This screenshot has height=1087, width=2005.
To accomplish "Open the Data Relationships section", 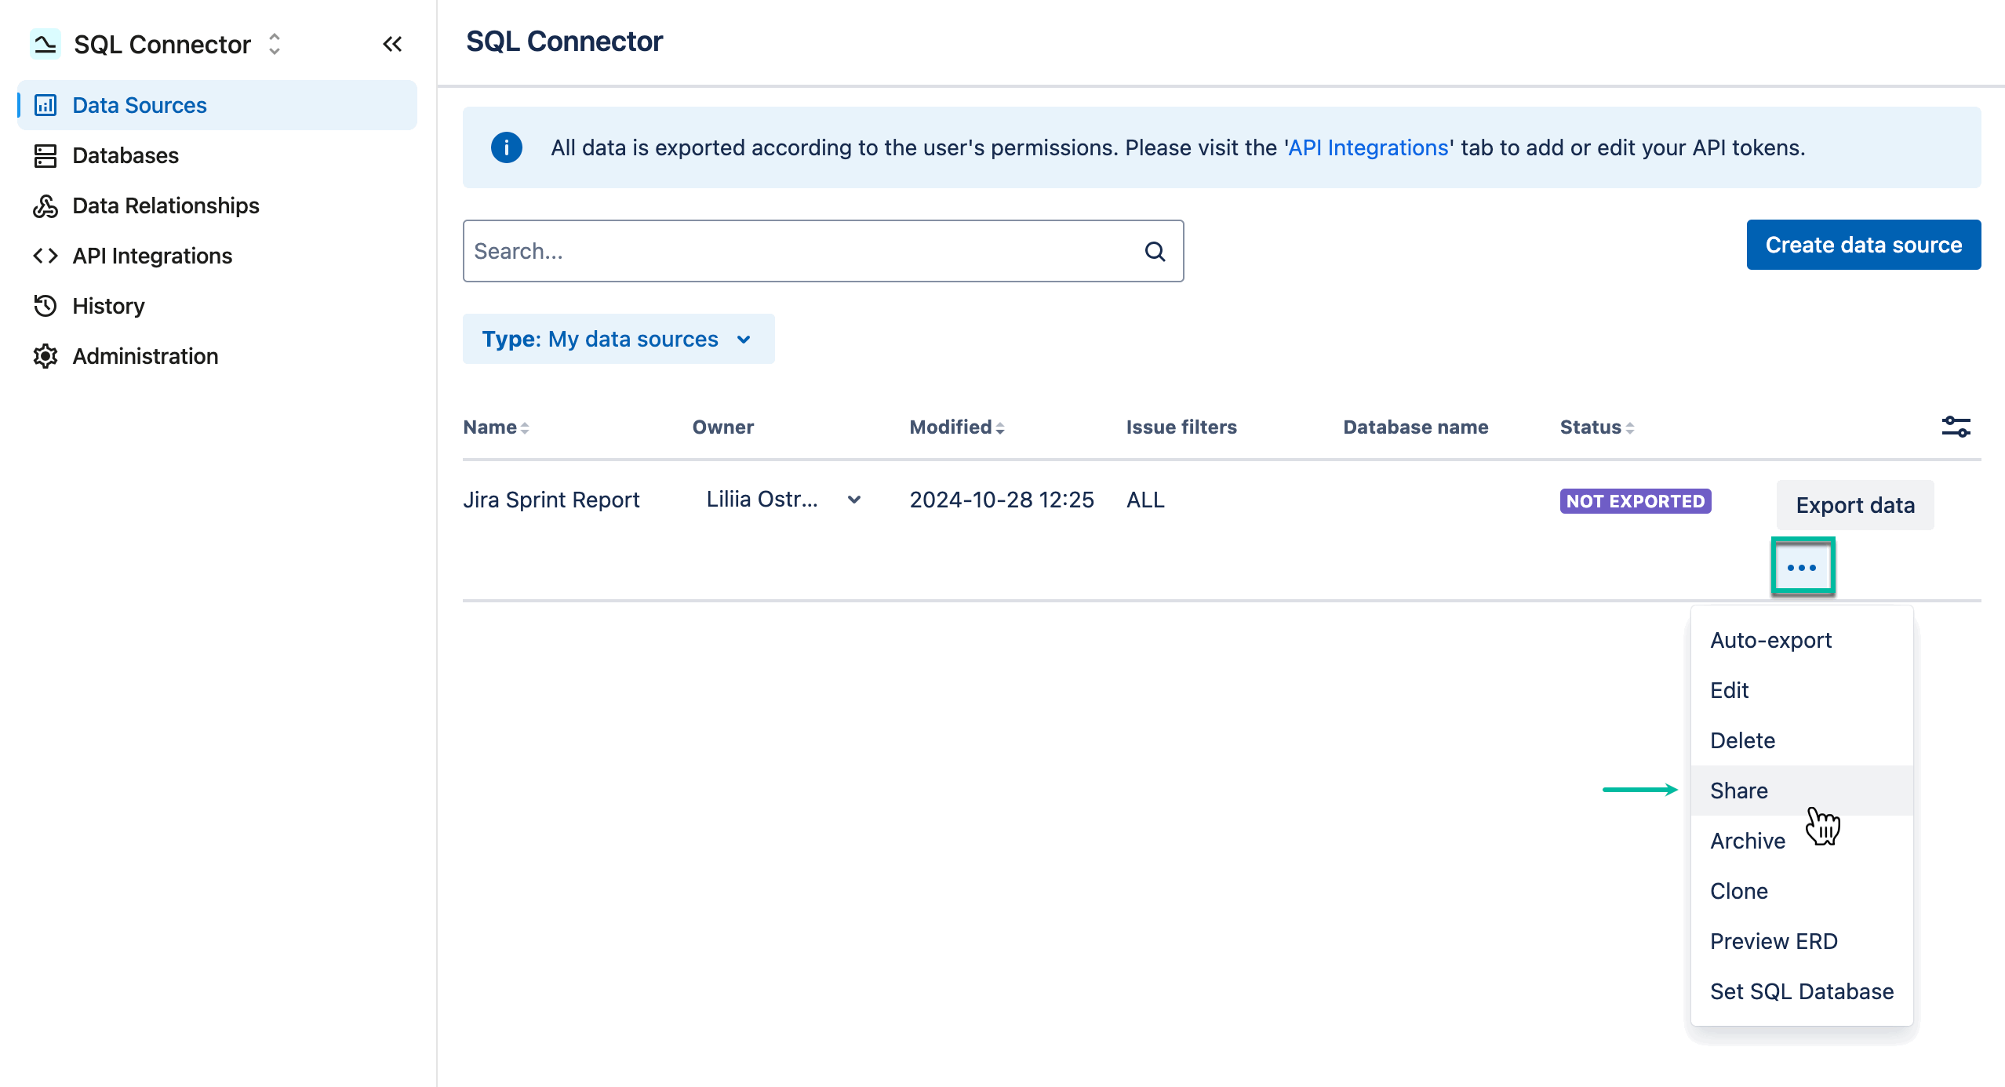I will 166,205.
